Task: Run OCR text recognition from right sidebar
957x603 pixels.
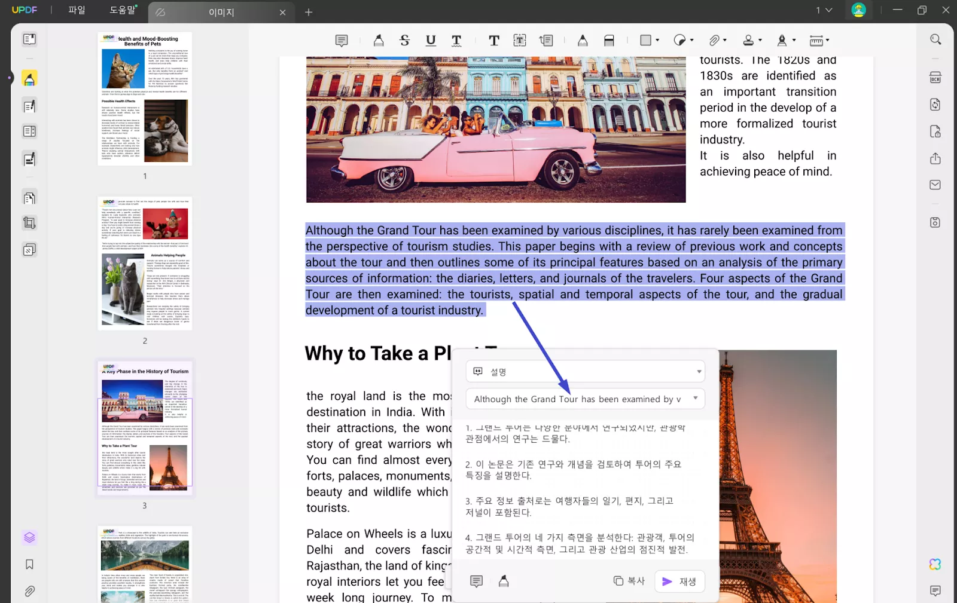Action: click(935, 78)
